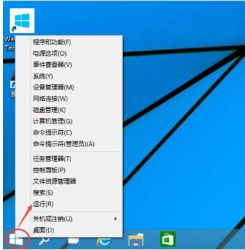Open the search magnifier icon on taskbar
Screen dimensions: 245x250
pos(44,240)
